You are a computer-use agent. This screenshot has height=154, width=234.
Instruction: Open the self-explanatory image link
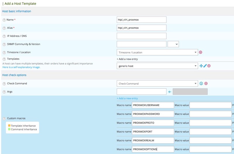pos(21,67)
